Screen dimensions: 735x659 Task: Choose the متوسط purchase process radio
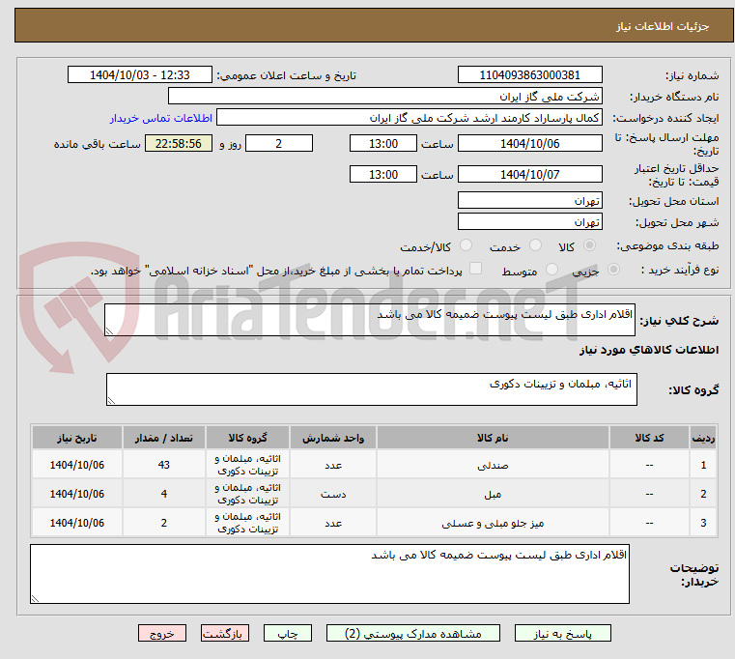(x=551, y=270)
